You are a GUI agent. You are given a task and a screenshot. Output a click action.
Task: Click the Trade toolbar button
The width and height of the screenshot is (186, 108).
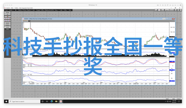click(61, 10)
